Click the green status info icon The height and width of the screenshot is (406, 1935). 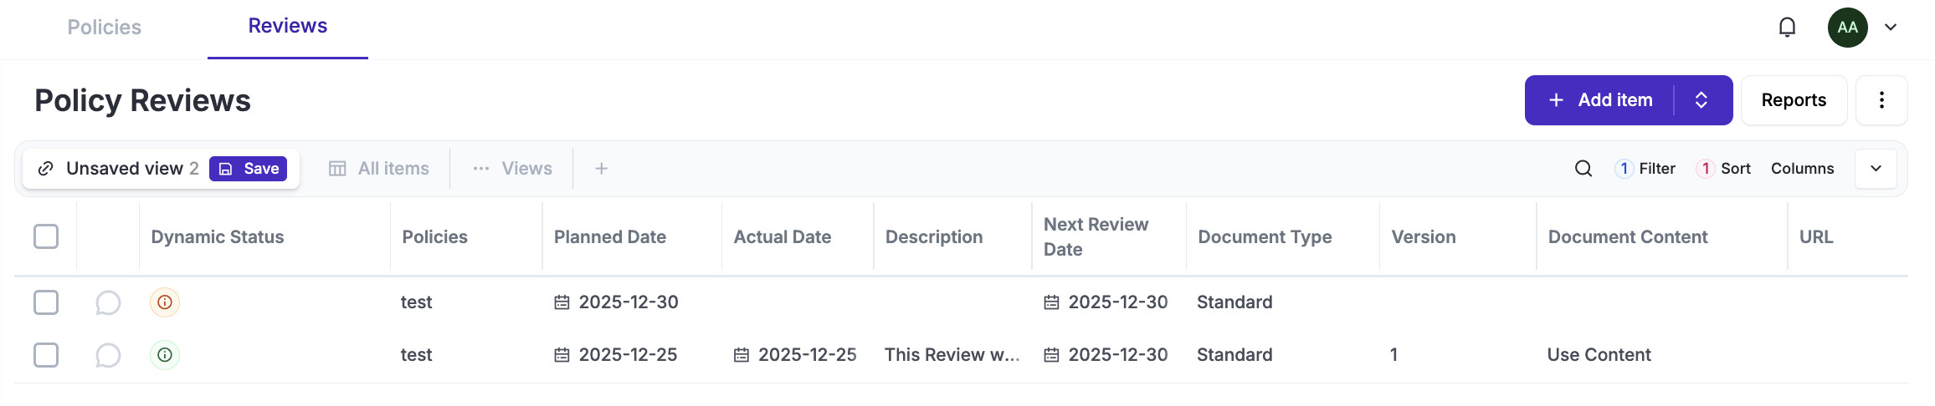(x=165, y=355)
